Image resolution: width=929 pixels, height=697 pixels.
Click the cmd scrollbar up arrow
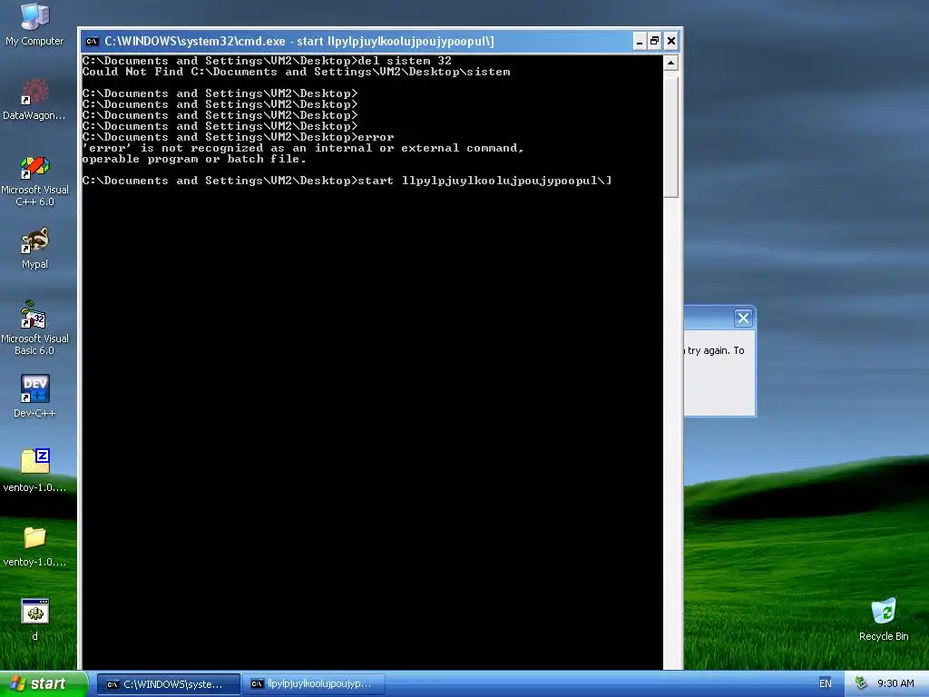pos(670,63)
